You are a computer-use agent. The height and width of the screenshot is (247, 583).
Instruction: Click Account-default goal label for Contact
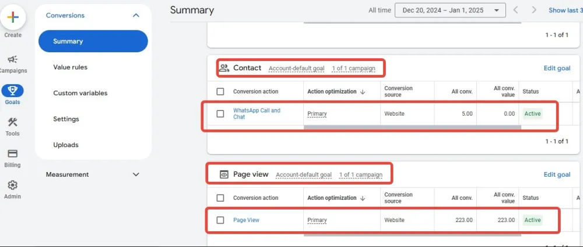[x=296, y=68]
